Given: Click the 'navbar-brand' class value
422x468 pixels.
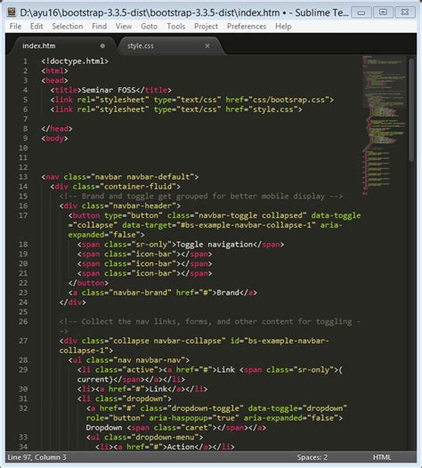Looking at the screenshot, I should [140, 293].
